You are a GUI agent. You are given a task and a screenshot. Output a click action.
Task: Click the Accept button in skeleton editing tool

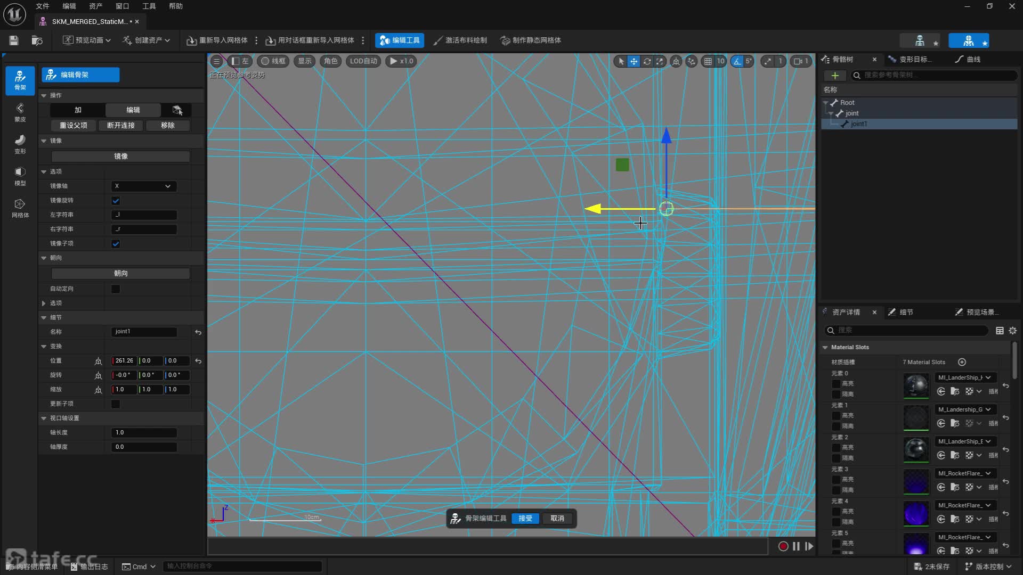pos(525,519)
